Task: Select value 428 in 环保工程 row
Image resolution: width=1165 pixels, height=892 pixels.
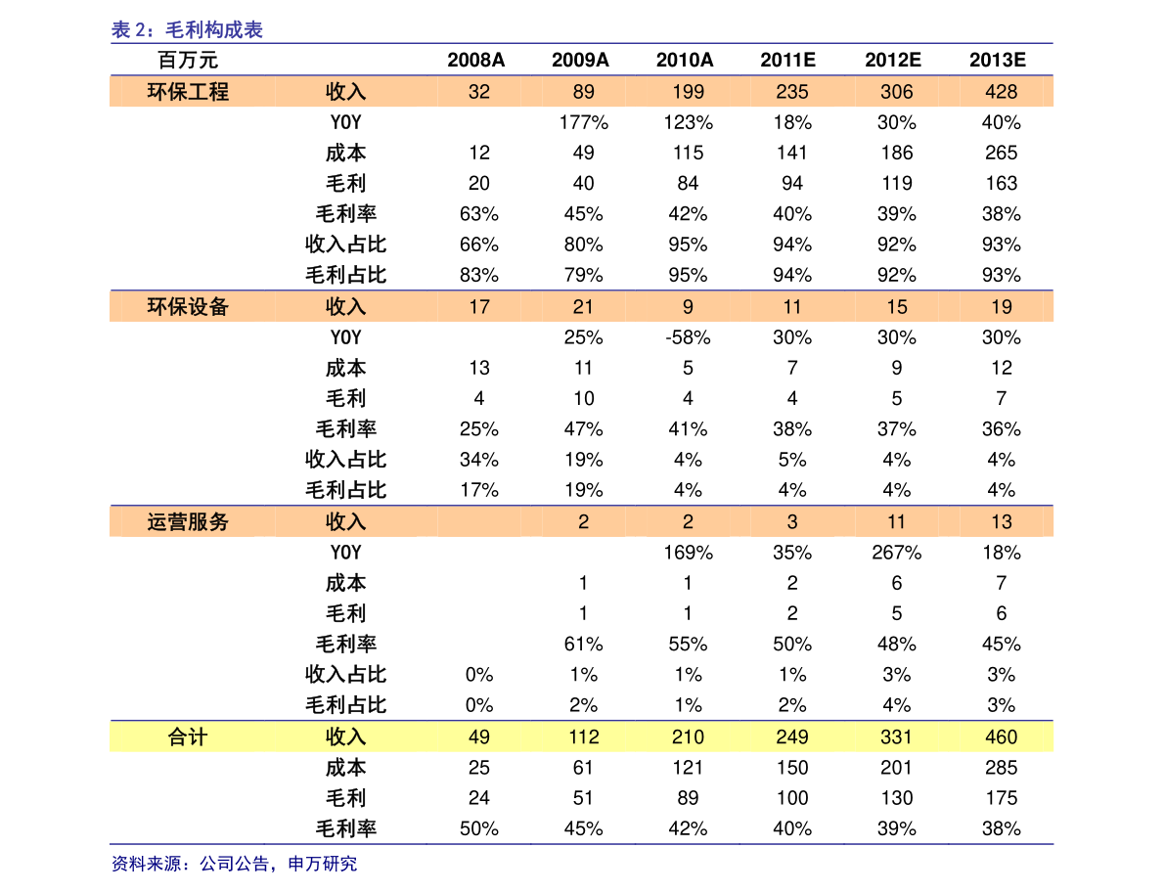Action: 1001,92
